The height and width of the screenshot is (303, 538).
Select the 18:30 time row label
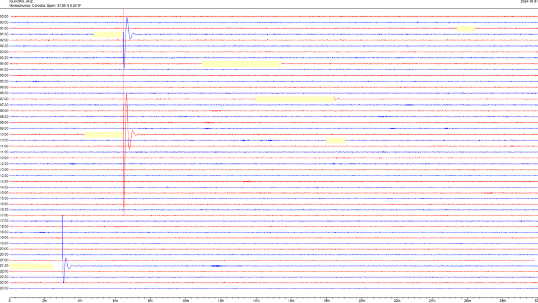pyautogui.click(x=4, y=232)
